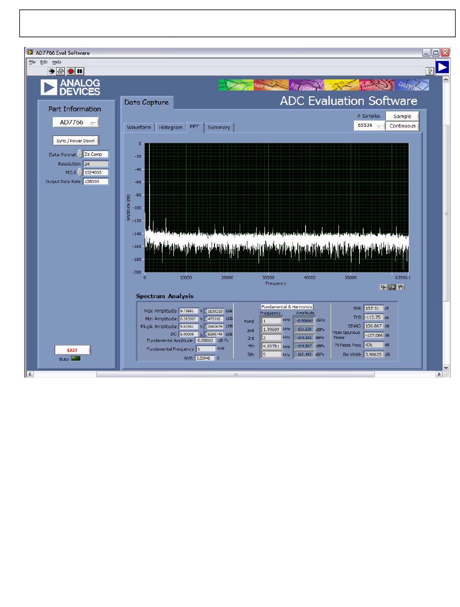Click the Pk-pk Amplitude voltage value field

[x=189, y=327]
